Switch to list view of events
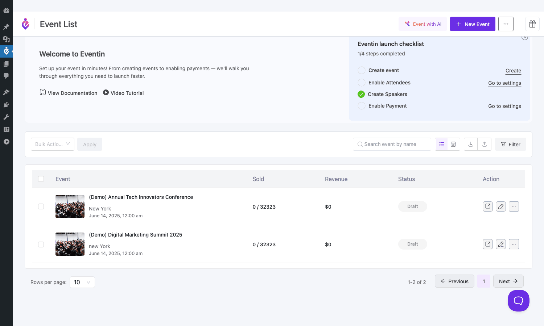 point(441,144)
